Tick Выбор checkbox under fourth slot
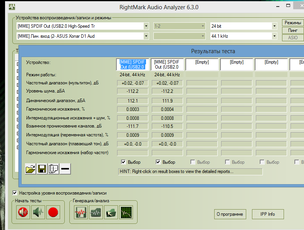Screen dimensions: 304x230 tap(227, 162)
